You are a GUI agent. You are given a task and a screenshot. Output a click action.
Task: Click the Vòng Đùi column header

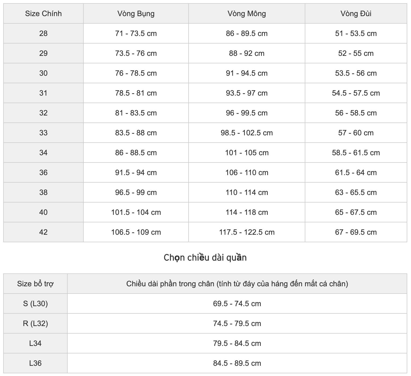coord(356,13)
